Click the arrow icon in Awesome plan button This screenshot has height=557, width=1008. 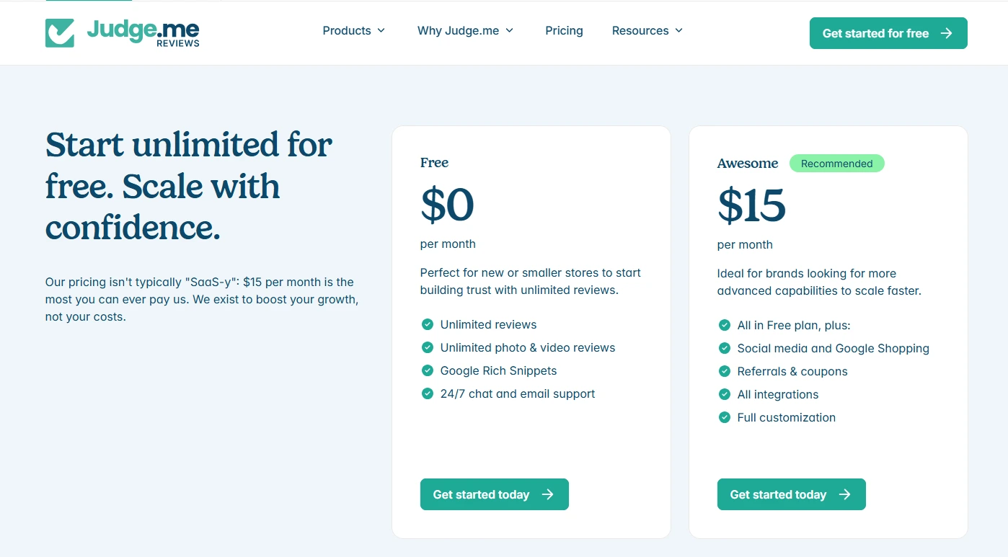coord(845,494)
